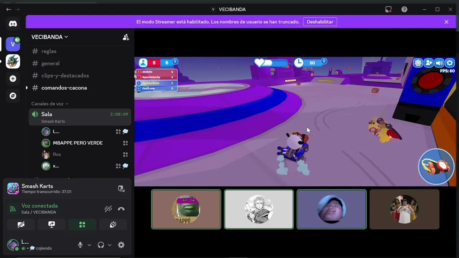Click the 1x zoom icon in game HUD
The width and height of the screenshot is (459, 258).
point(418,63)
